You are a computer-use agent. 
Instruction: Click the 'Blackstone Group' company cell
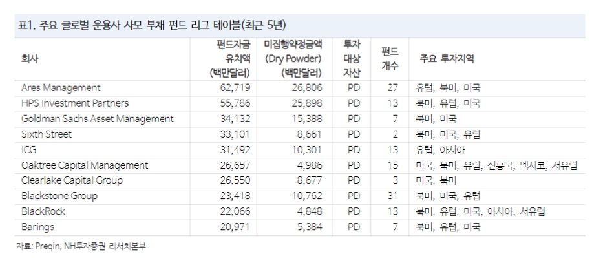tap(59, 196)
